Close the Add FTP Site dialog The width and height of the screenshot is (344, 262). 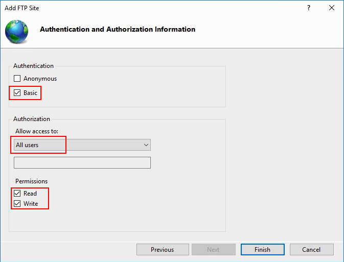pyautogui.click(x=332, y=8)
